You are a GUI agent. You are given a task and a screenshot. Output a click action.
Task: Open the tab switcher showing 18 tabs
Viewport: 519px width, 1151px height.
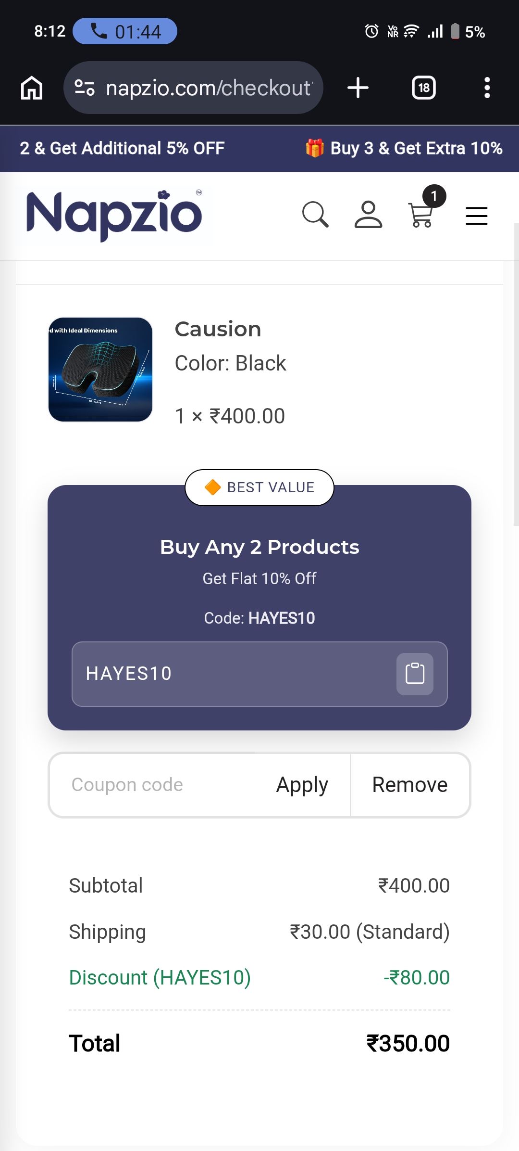pyautogui.click(x=424, y=88)
